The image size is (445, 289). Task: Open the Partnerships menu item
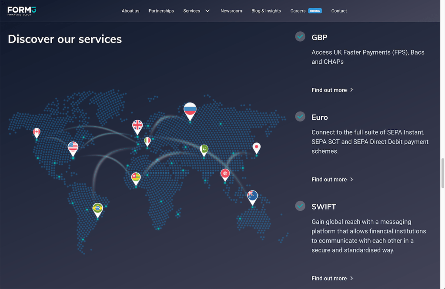tap(161, 11)
